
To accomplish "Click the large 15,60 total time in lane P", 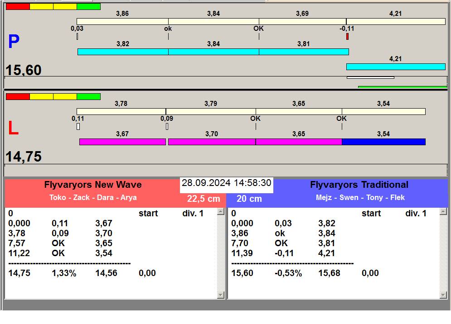I will [x=24, y=70].
